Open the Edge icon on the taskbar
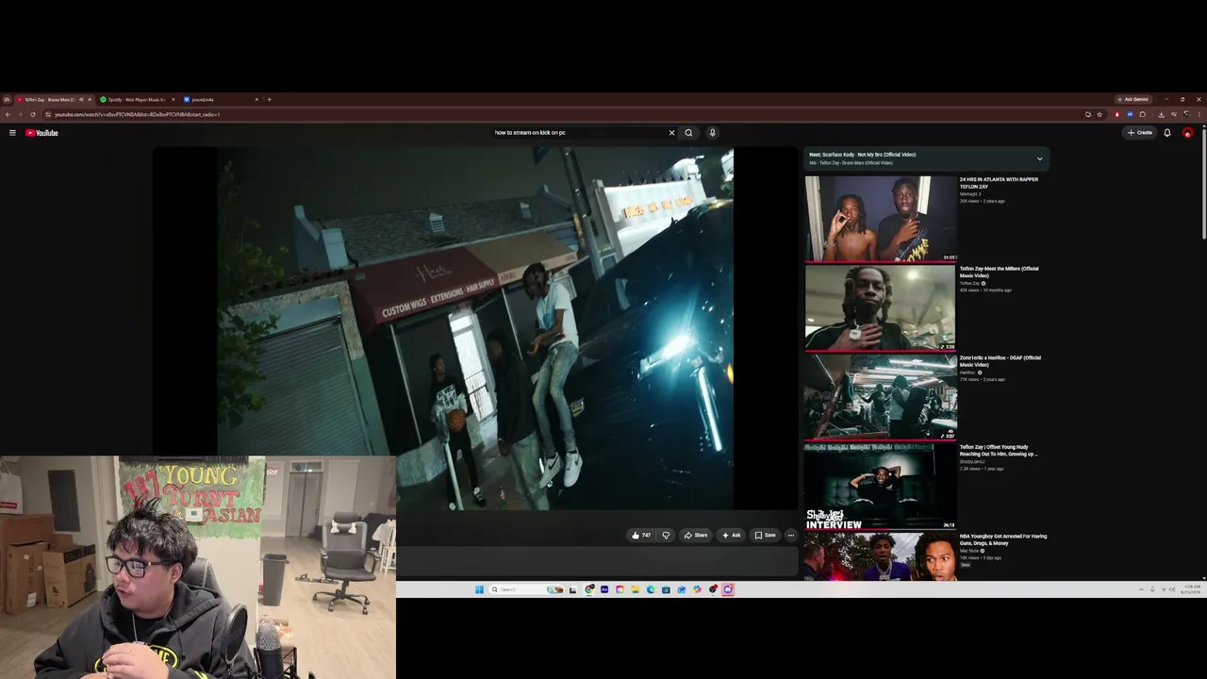The image size is (1207, 679). [651, 589]
